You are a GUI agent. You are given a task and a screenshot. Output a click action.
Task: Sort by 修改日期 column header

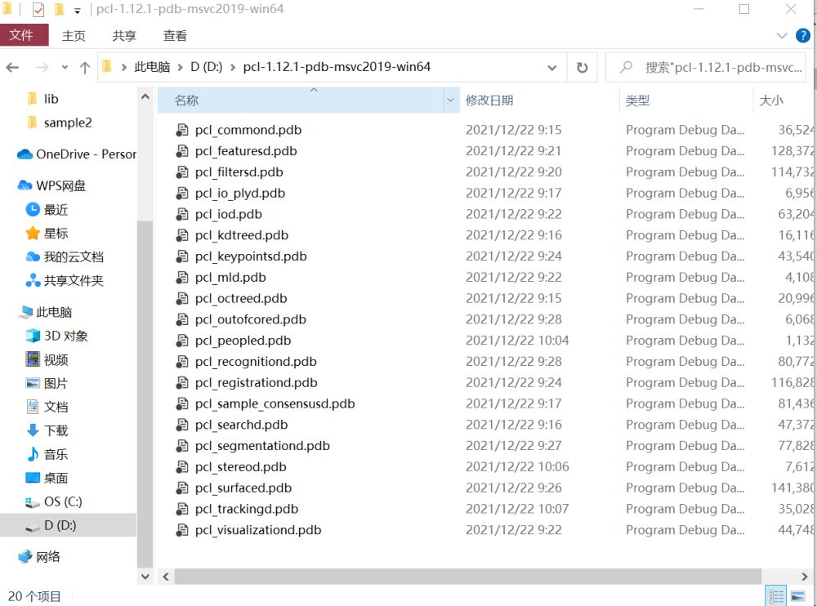coord(489,100)
